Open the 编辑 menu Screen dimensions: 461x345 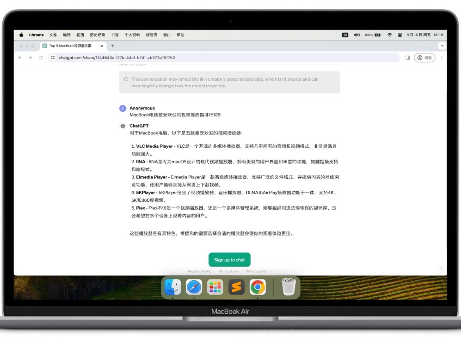[67, 35]
